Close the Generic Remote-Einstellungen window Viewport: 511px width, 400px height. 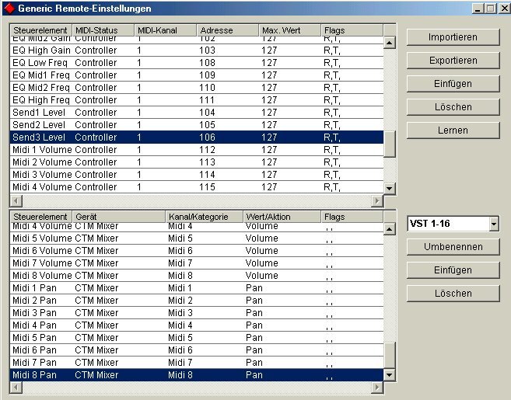(x=502, y=9)
